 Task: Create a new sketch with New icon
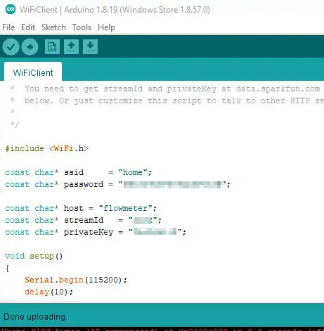(52, 47)
